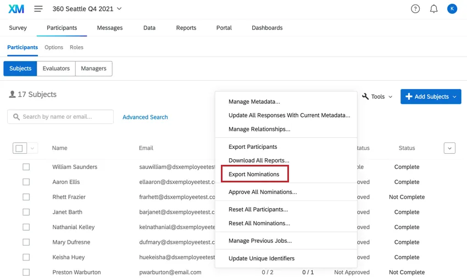Click the Tools wrench icon

365,97
